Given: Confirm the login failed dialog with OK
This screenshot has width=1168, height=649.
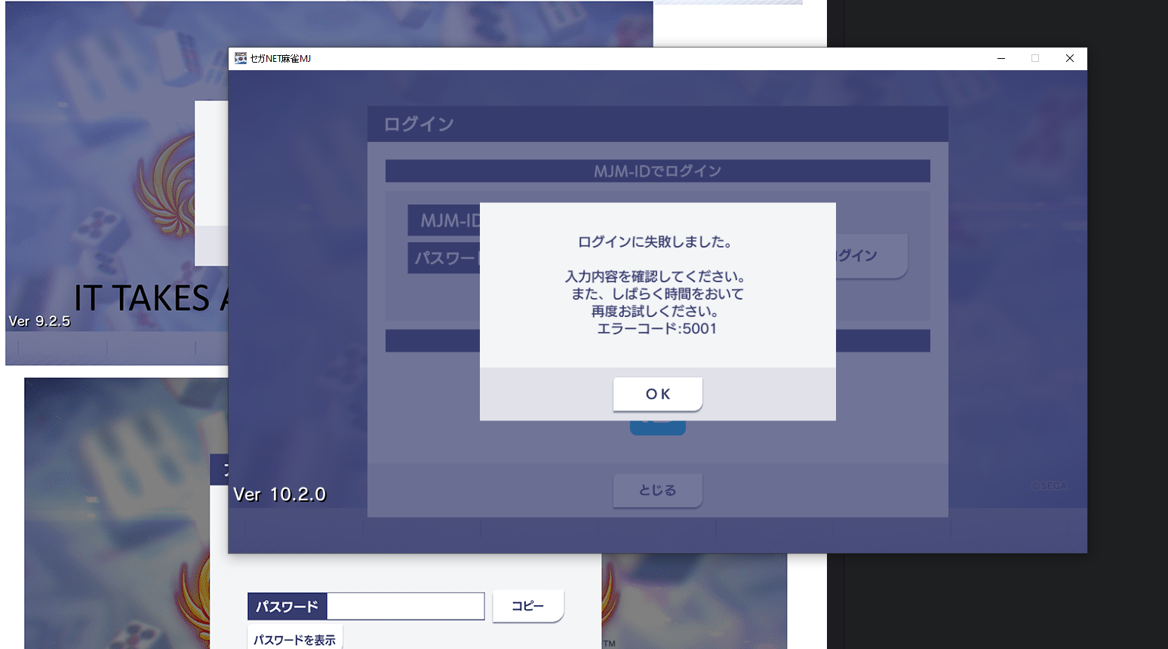Looking at the screenshot, I should point(658,394).
